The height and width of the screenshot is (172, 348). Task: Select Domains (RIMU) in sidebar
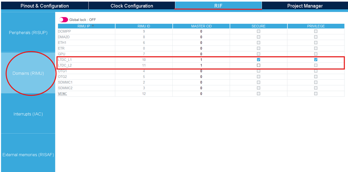click(28, 73)
